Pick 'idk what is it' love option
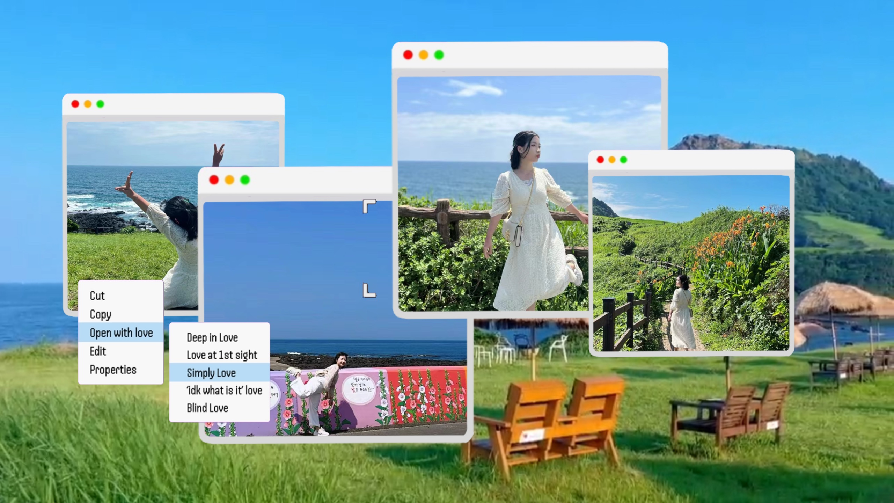This screenshot has width=894, height=503. [x=224, y=390]
